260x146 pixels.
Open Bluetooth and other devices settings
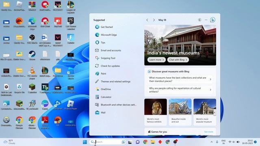pos(116,105)
